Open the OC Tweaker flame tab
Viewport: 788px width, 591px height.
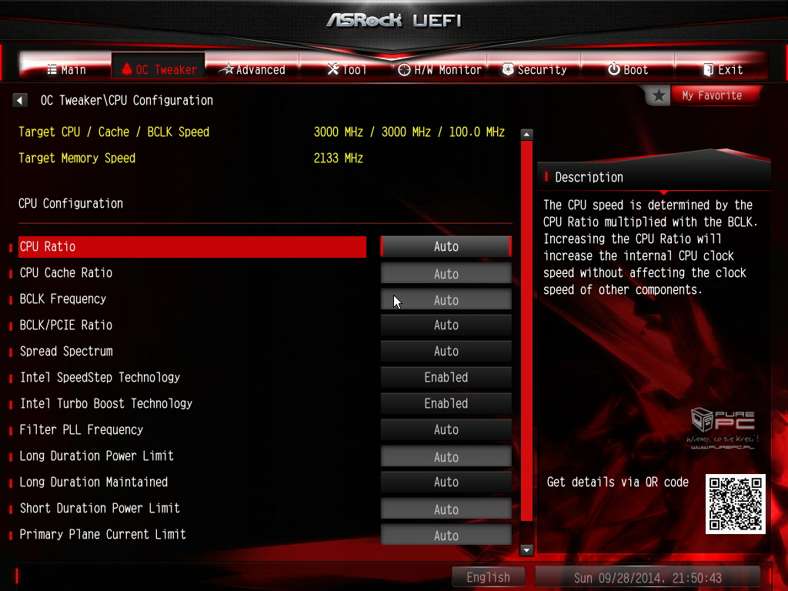pyautogui.click(x=159, y=69)
